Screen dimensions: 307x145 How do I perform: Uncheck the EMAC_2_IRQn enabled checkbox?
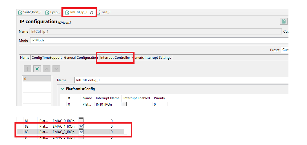(x=81, y=132)
